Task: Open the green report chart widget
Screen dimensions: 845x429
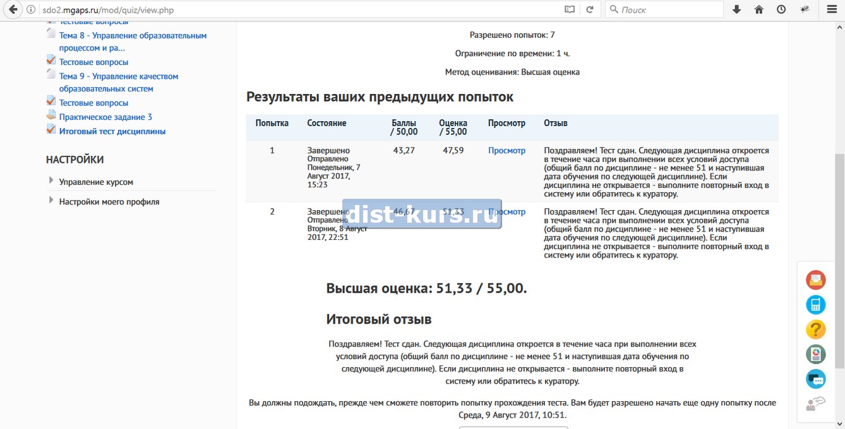Action: point(816,354)
